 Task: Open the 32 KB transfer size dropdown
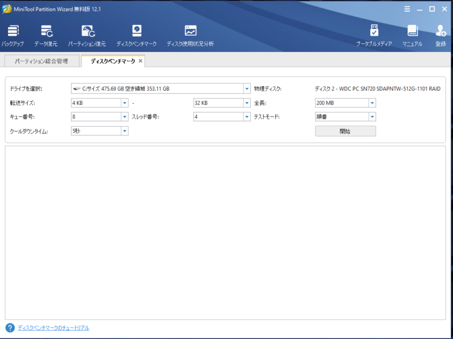click(247, 103)
